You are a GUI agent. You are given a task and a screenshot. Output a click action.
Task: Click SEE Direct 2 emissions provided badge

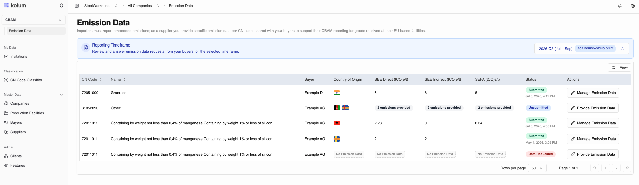tap(394, 108)
